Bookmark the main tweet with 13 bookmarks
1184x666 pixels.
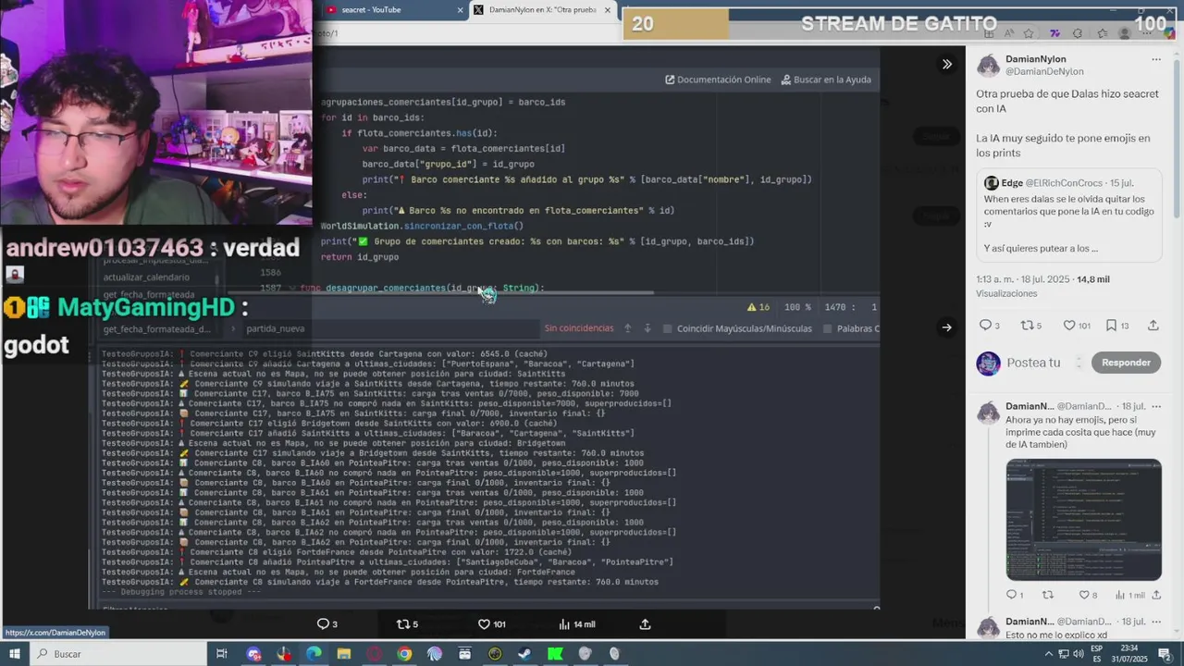[x=1112, y=326]
